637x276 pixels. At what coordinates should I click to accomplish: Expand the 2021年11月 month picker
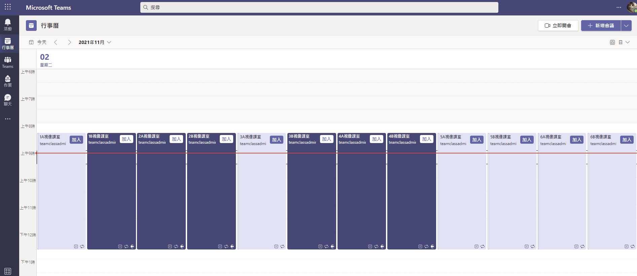pos(95,42)
